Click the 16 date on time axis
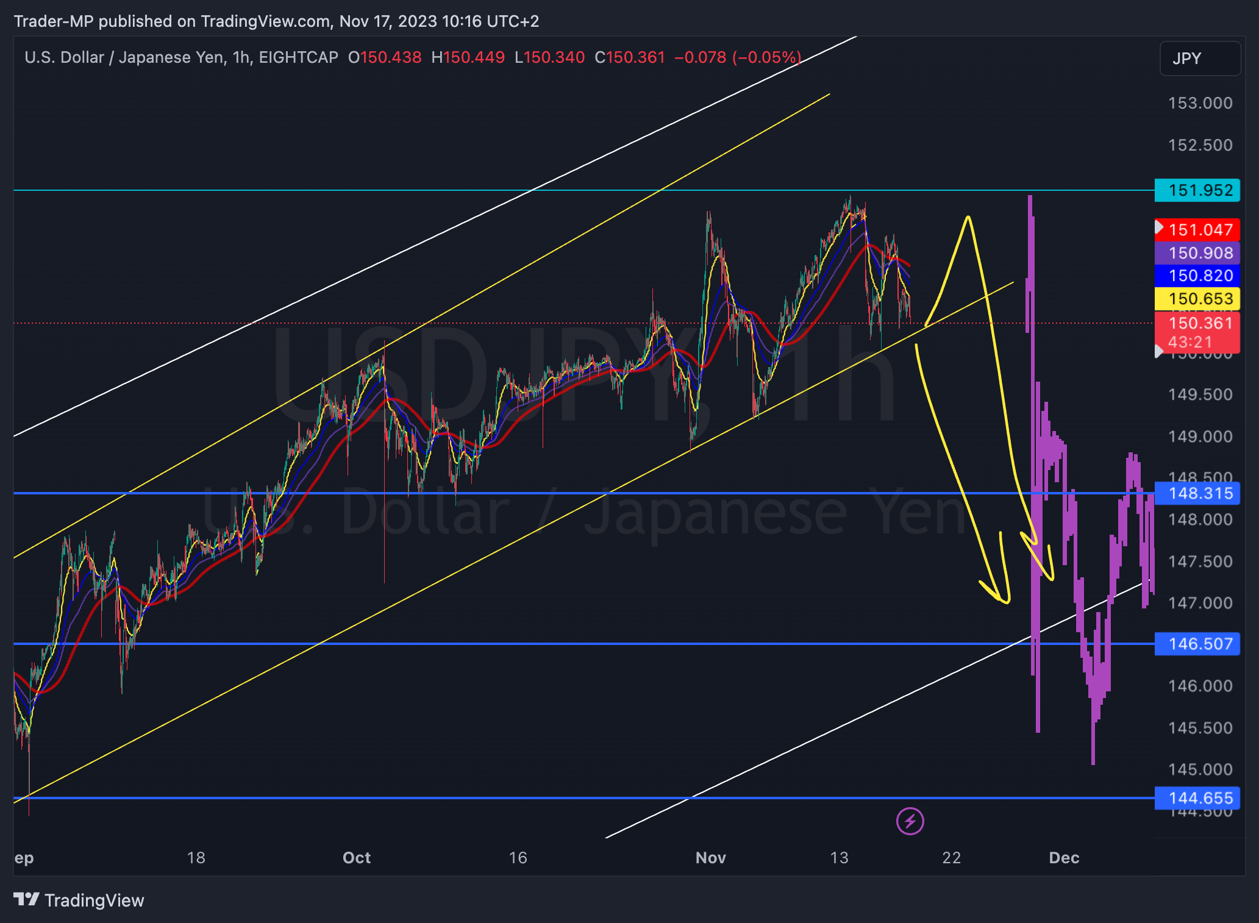This screenshot has height=923, width=1259. 518,858
